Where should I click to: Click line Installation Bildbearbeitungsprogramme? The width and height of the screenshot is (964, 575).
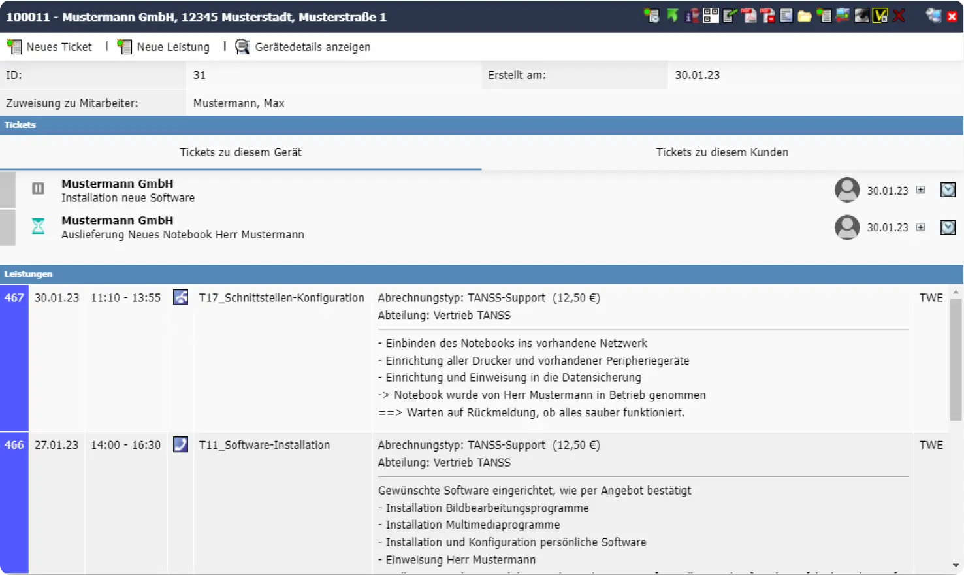(x=483, y=508)
